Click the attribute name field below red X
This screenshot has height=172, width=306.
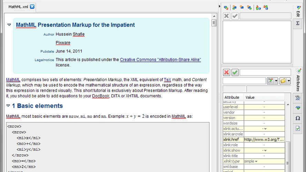[244, 80]
